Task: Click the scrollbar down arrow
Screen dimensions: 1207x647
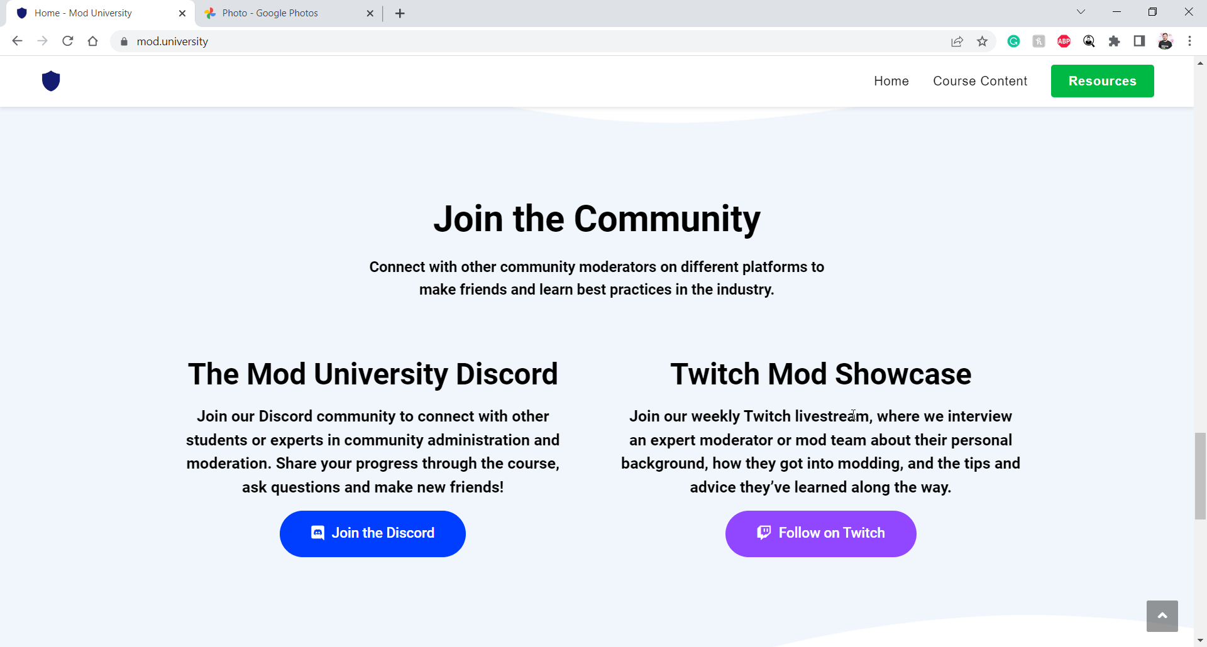Action: click(1200, 641)
